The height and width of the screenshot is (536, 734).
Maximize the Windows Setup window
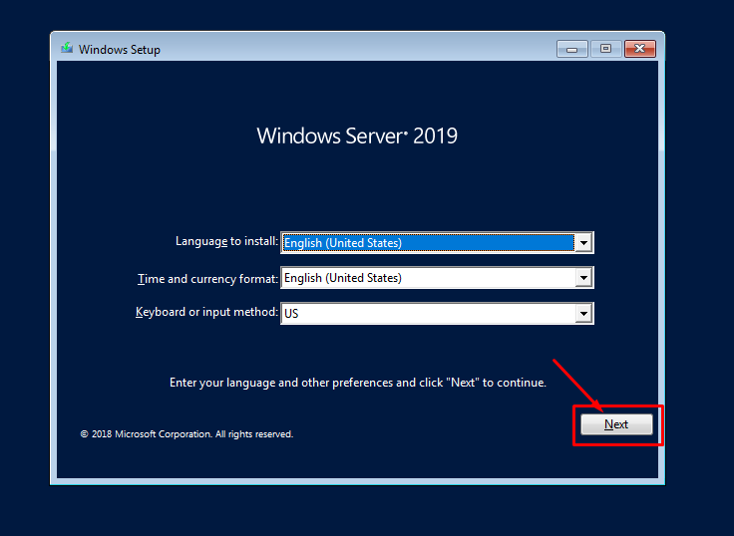(605, 49)
